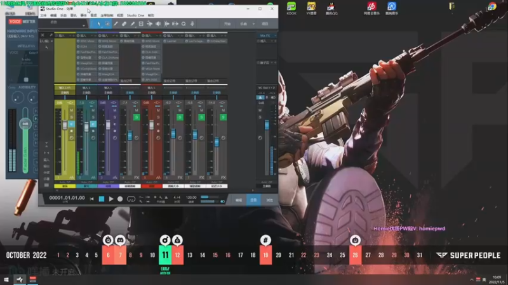Select the Range tool in the toolbar
Screen dimensions: 508x285
tap(107, 24)
